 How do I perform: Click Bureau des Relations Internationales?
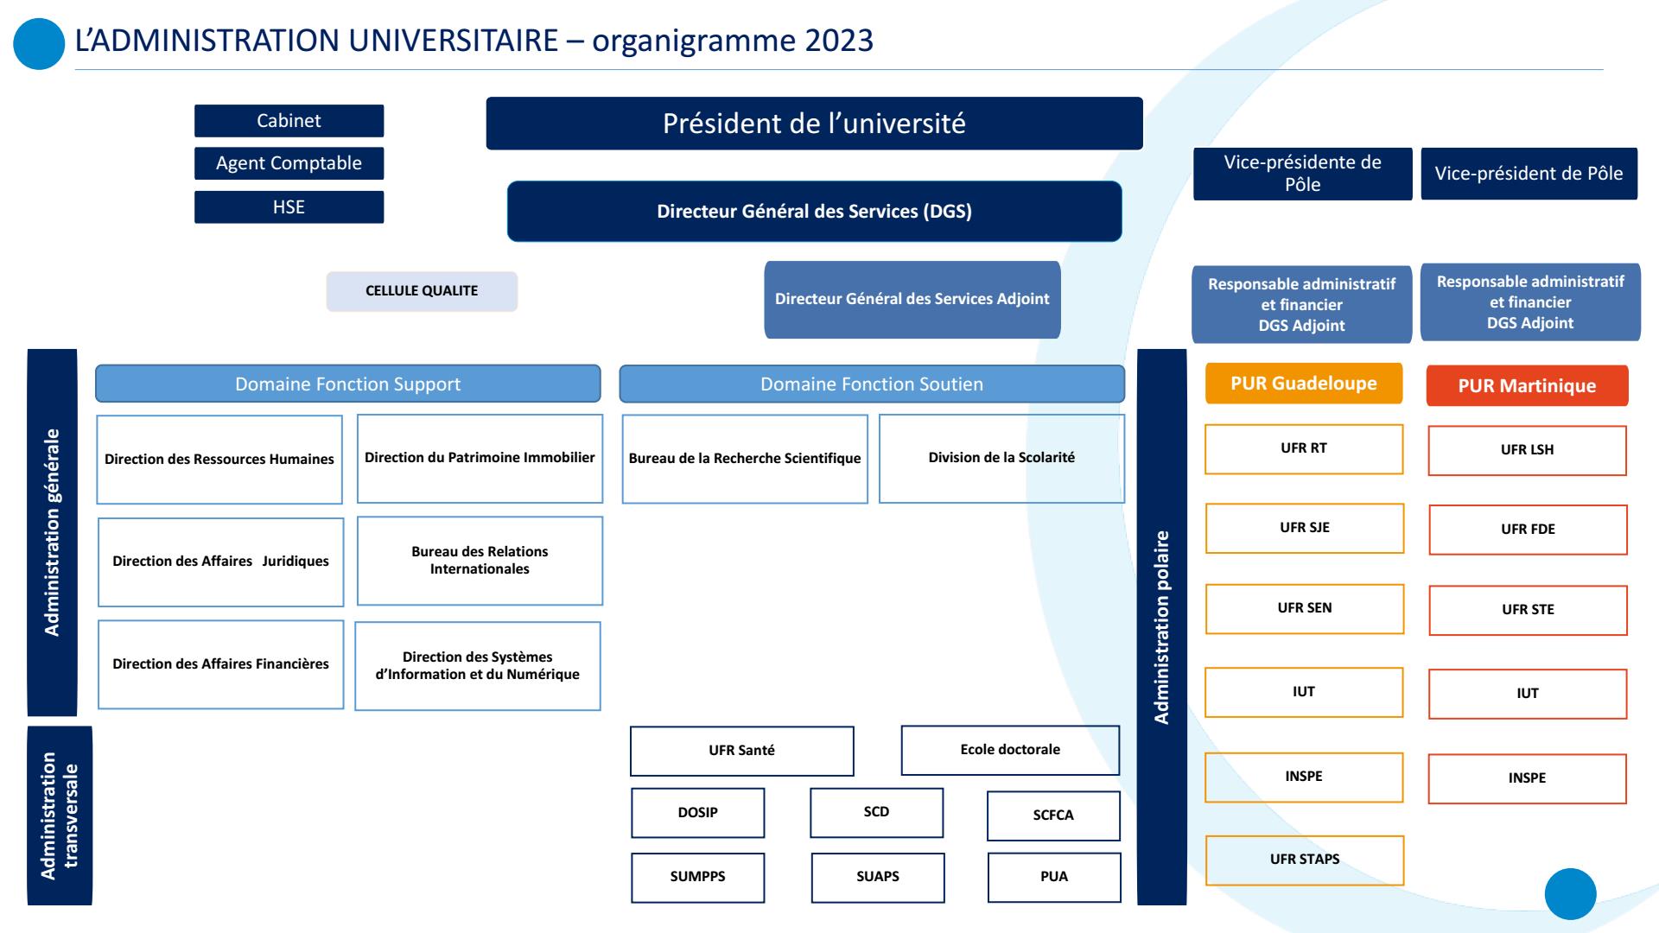[x=480, y=561]
